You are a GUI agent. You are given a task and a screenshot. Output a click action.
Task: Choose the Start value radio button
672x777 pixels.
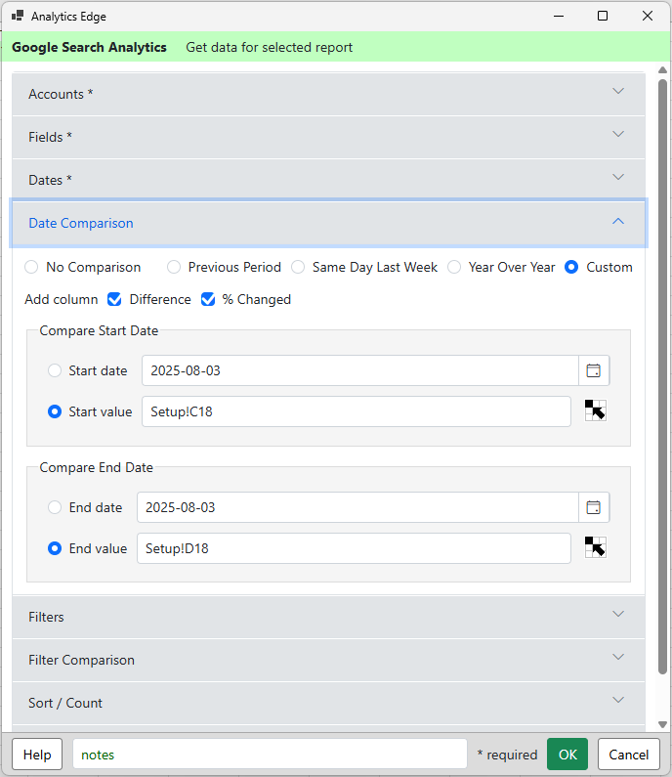coord(55,411)
